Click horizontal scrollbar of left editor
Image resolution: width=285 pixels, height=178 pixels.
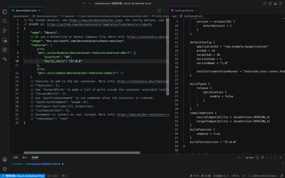coord(82,153)
